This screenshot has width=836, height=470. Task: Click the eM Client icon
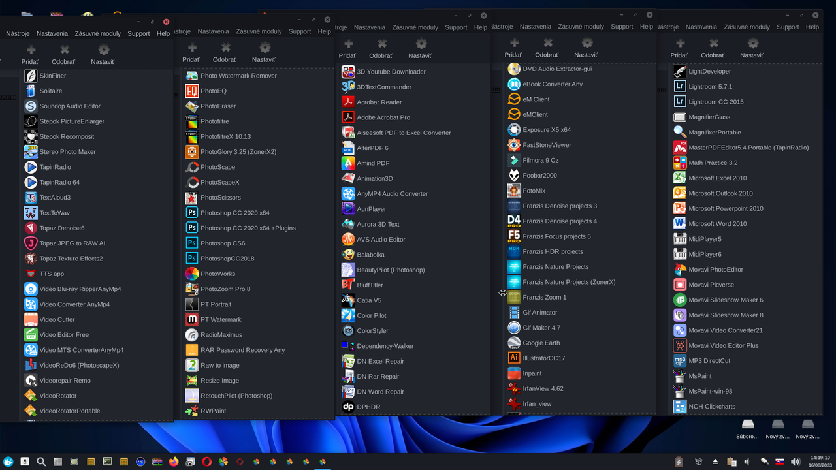(514, 99)
